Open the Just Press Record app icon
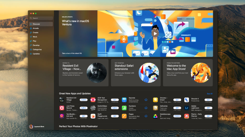The image size is (245, 137). 62,108
